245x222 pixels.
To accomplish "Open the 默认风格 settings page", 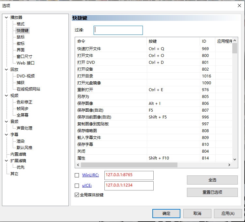I will click(x=24, y=148).
